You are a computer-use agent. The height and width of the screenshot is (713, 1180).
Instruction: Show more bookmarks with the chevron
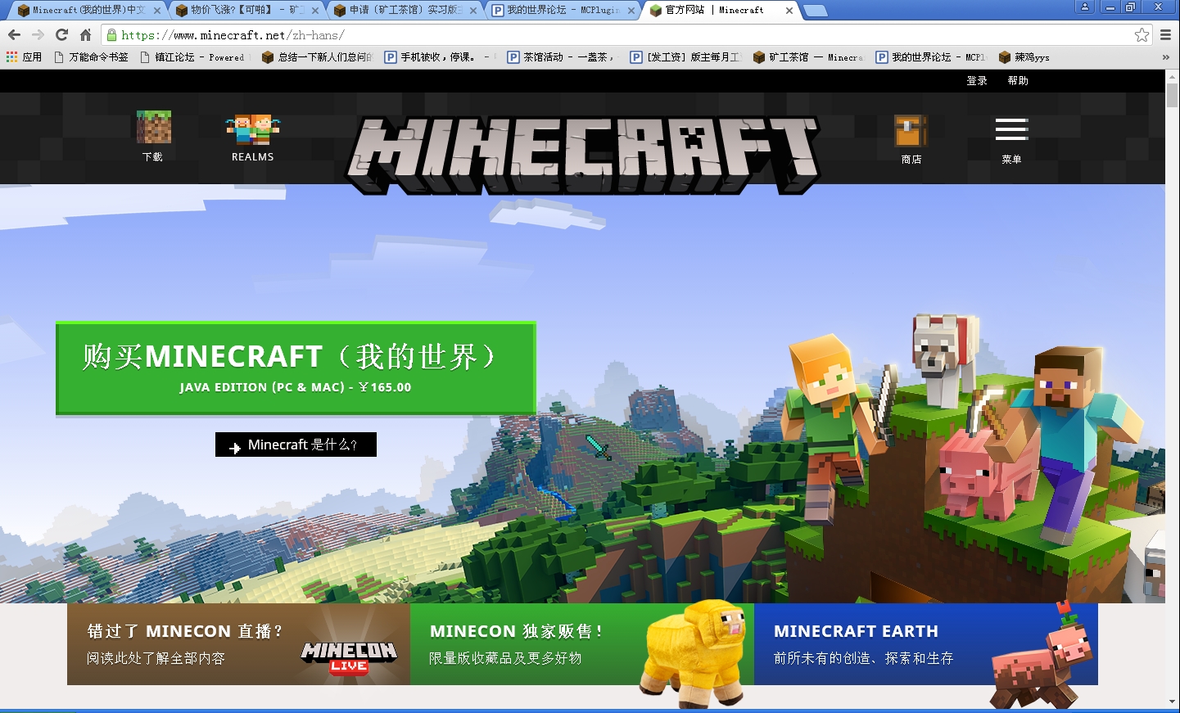[1166, 57]
